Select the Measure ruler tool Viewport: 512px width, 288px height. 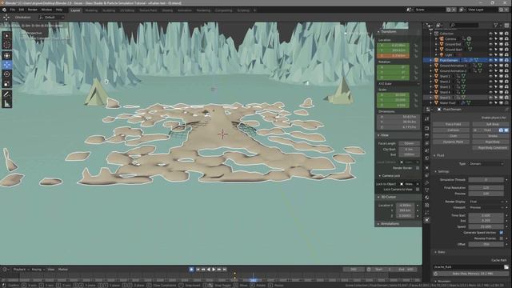[7, 104]
